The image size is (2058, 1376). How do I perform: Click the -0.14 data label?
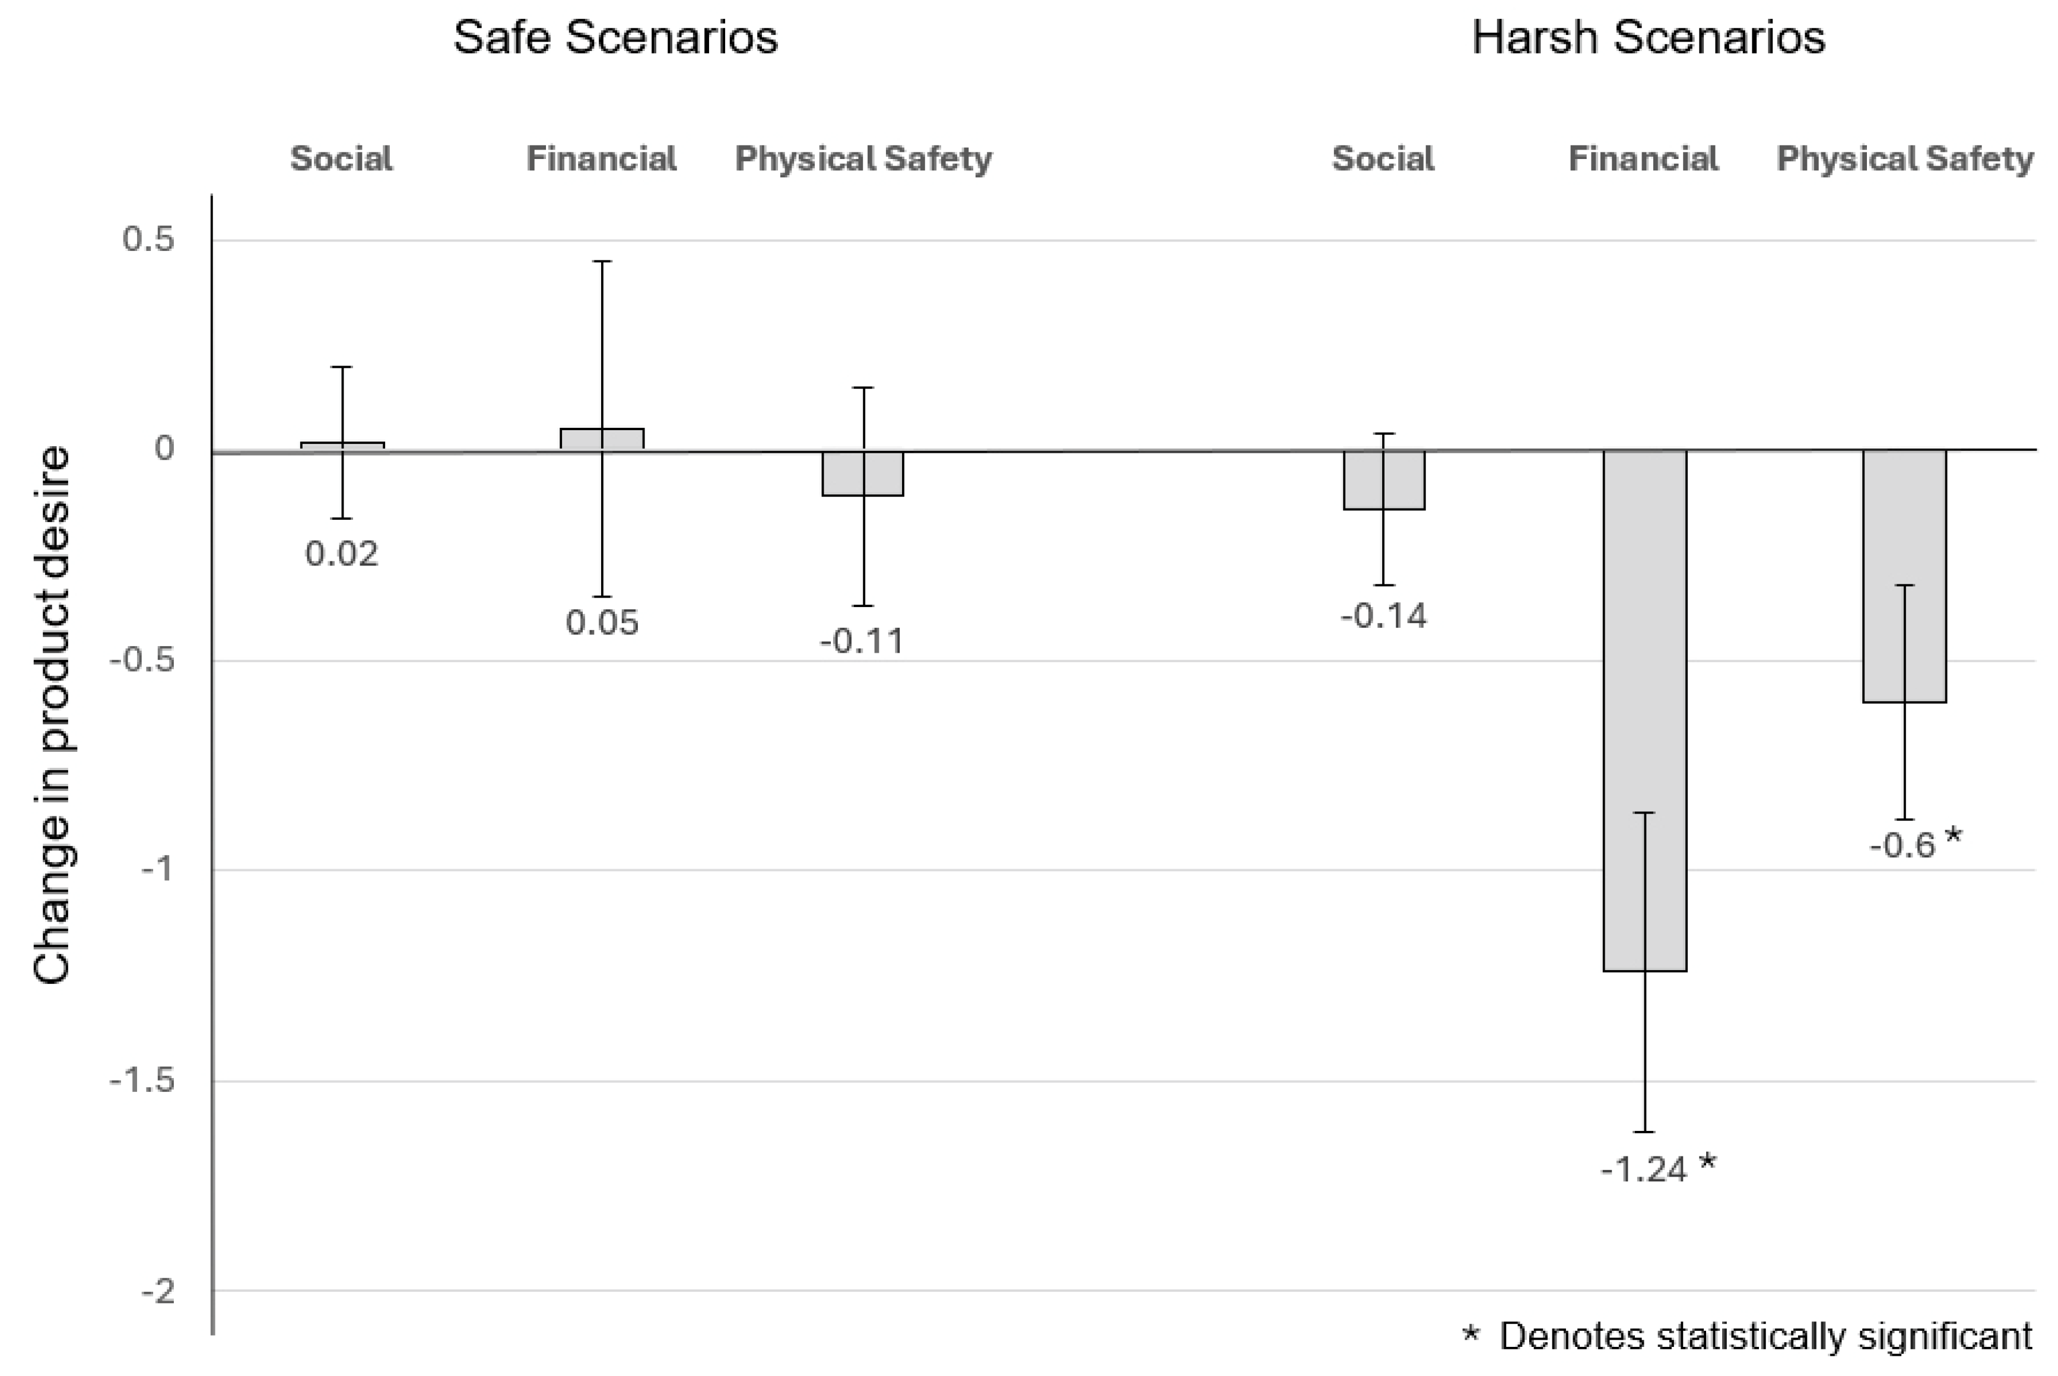click(x=1384, y=617)
